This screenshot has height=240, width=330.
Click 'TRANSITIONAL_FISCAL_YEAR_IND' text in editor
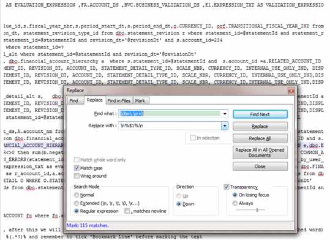269,26
